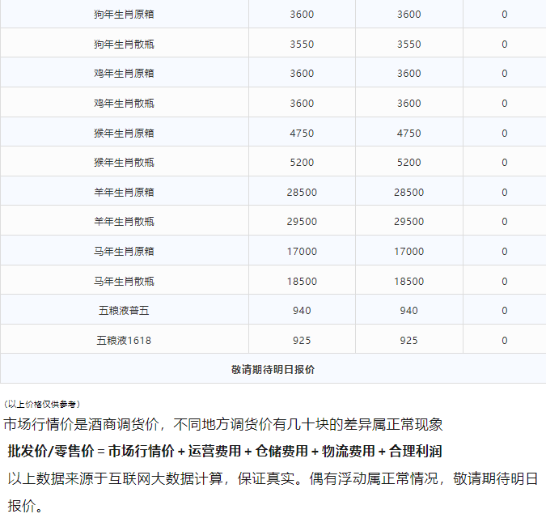Select the 0 change cell in 羊年生肖散瓶 row

(505, 222)
